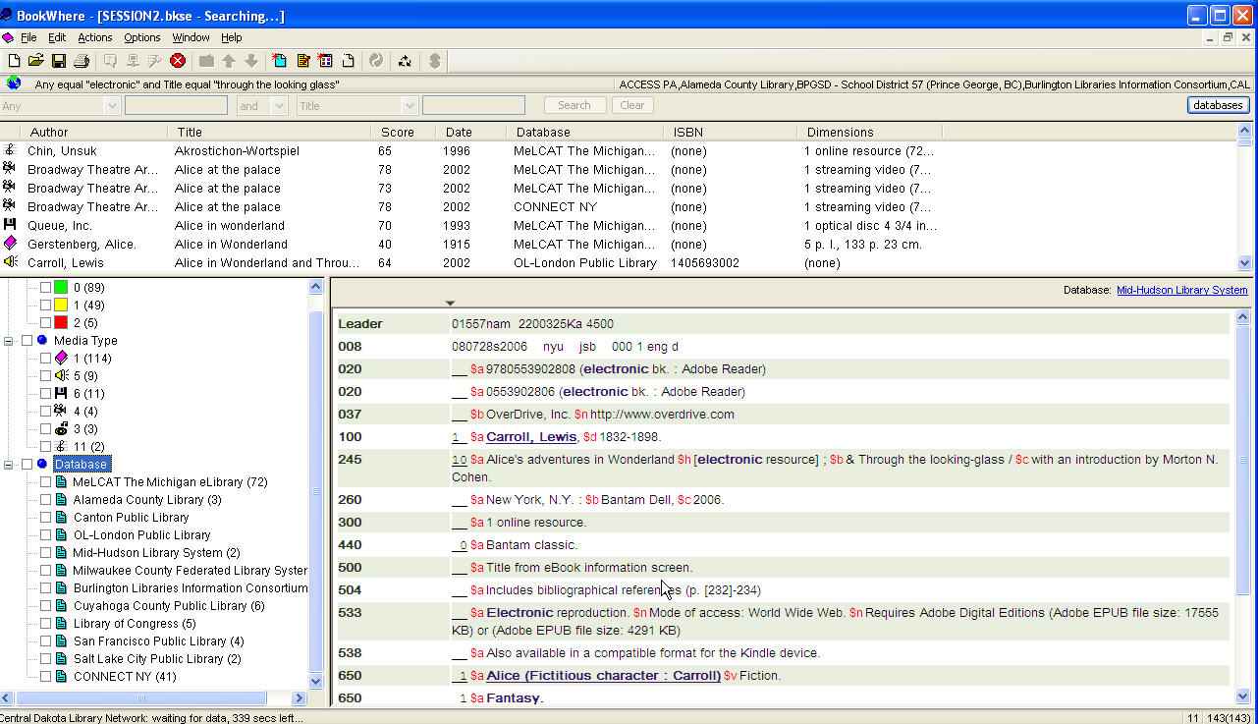The height and width of the screenshot is (724, 1258).
Task: Click the Save floppy disk icon
Action: click(x=59, y=61)
